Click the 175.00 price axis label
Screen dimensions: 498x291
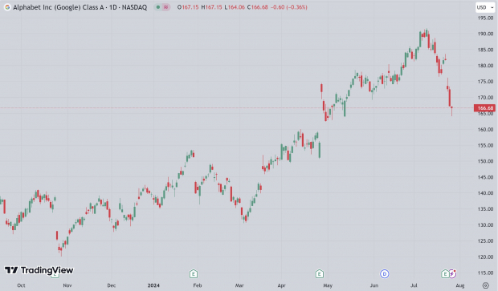pos(486,82)
